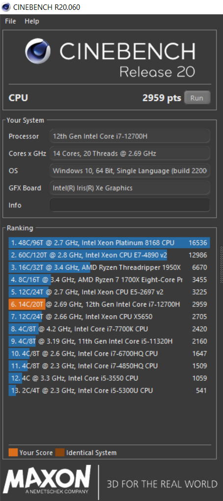
Task: Select the orange i7-12700H ranking row
Action: (x=109, y=304)
